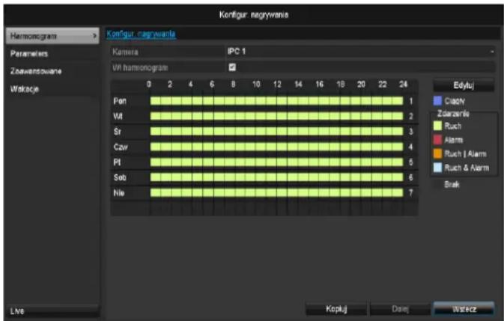The width and height of the screenshot is (504, 321).
Task: Select the orange Ruch | Alarm swatch
Action: (x=437, y=153)
